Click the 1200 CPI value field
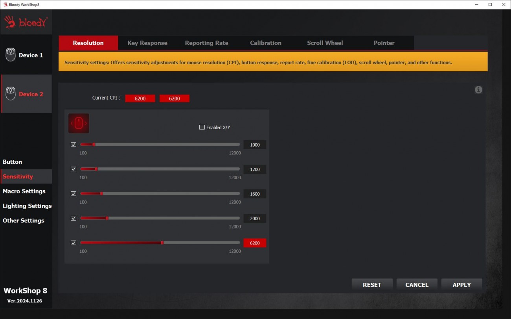 click(255, 169)
